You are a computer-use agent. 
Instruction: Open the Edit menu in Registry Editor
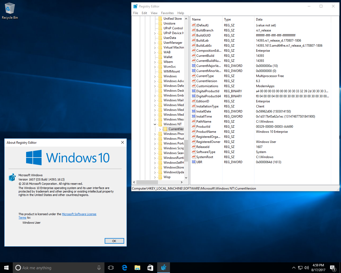pos(144,13)
